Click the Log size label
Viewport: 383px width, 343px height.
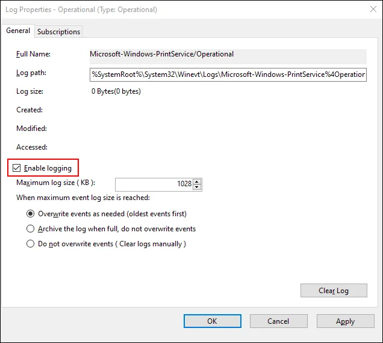30,91
